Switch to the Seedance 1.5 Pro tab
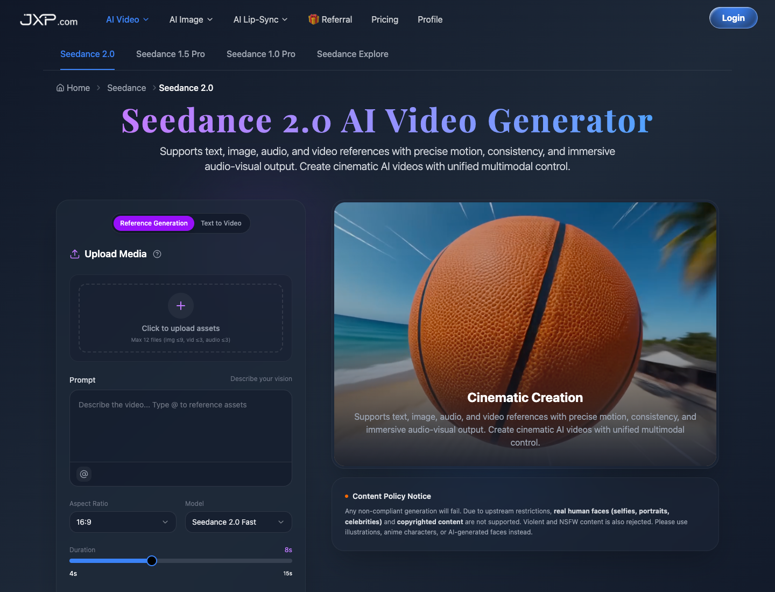This screenshot has height=592, width=775. (x=171, y=54)
